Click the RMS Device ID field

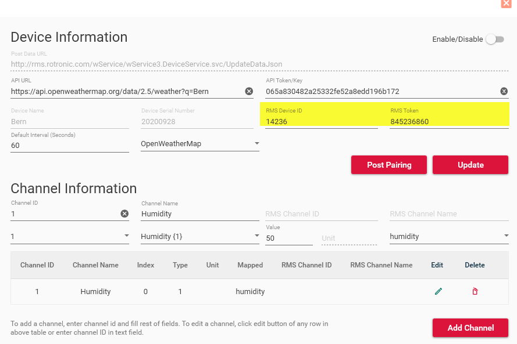click(x=322, y=122)
